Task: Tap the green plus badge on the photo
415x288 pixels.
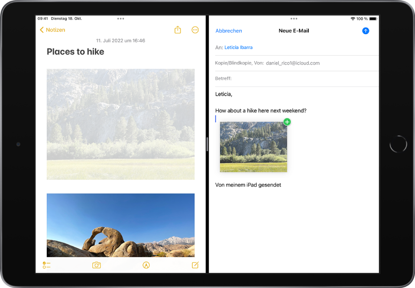Action: [x=286, y=122]
